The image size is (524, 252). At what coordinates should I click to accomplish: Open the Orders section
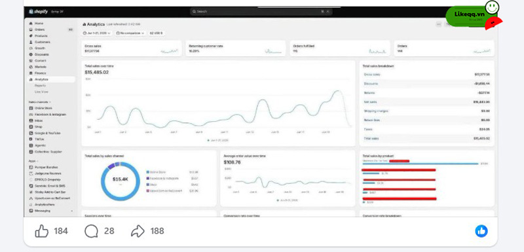[39, 29]
